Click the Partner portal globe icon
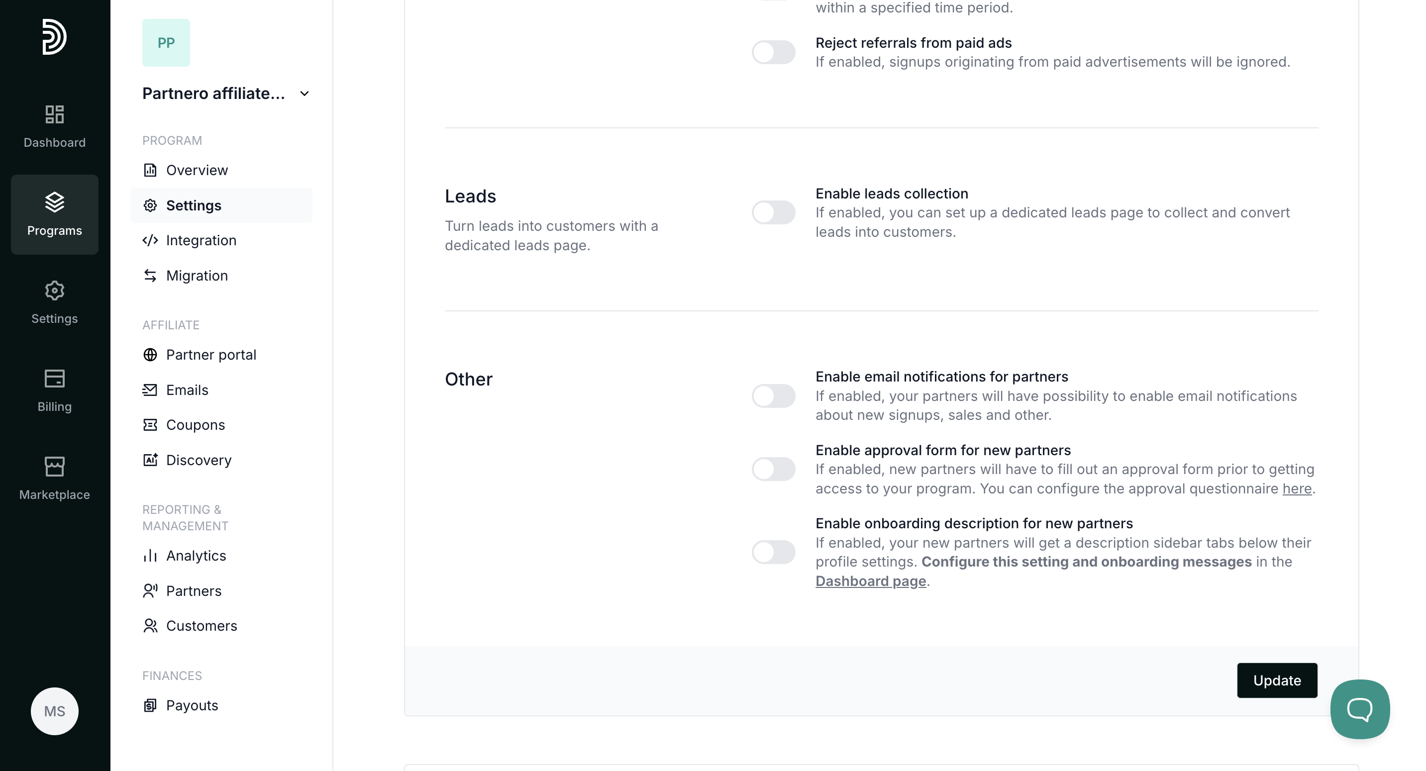This screenshot has width=1426, height=771. coord(150,355)
